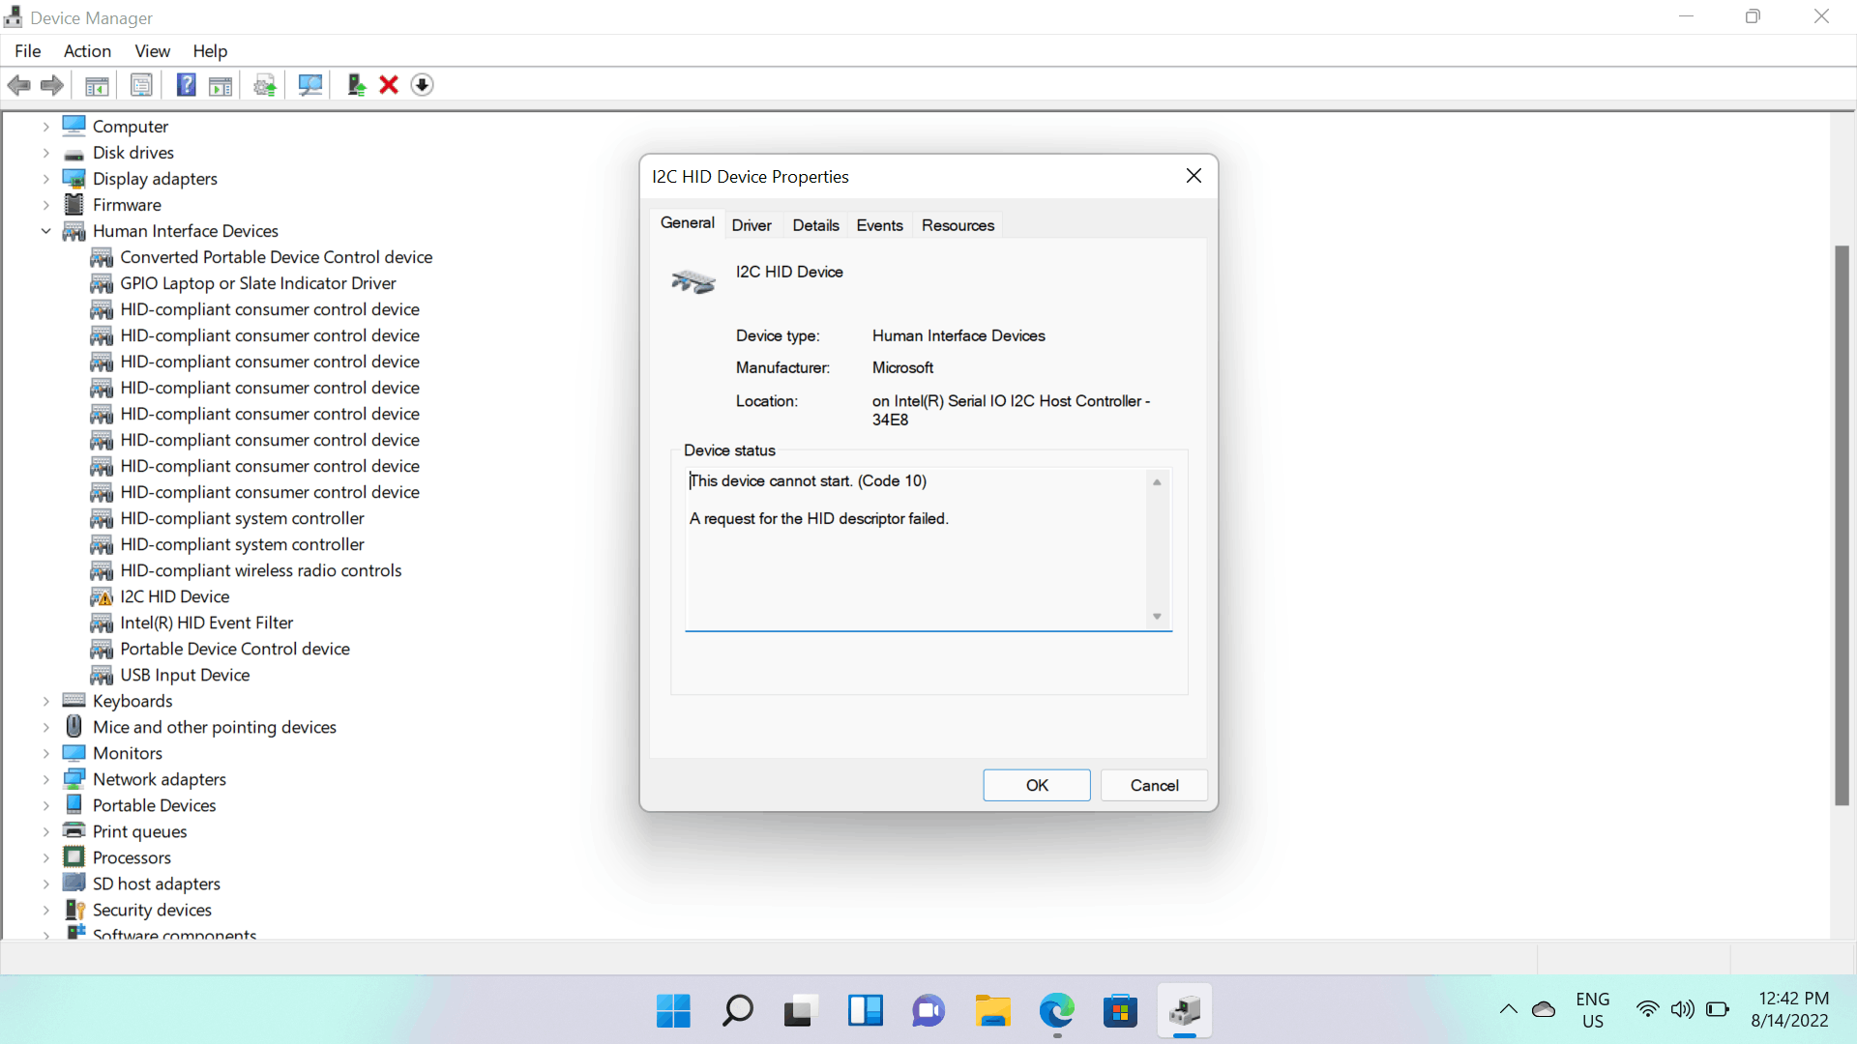Image resolution: width=1857 pixels, height=1044 pixels.
Task: Click the Back arrow toolbar icon
Action: (x=19, y=85)
